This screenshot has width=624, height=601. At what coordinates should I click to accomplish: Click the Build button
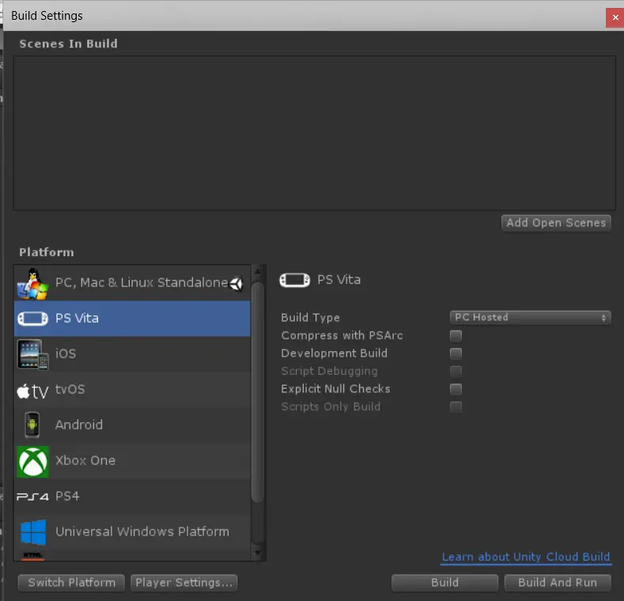(x=445, y=583)
